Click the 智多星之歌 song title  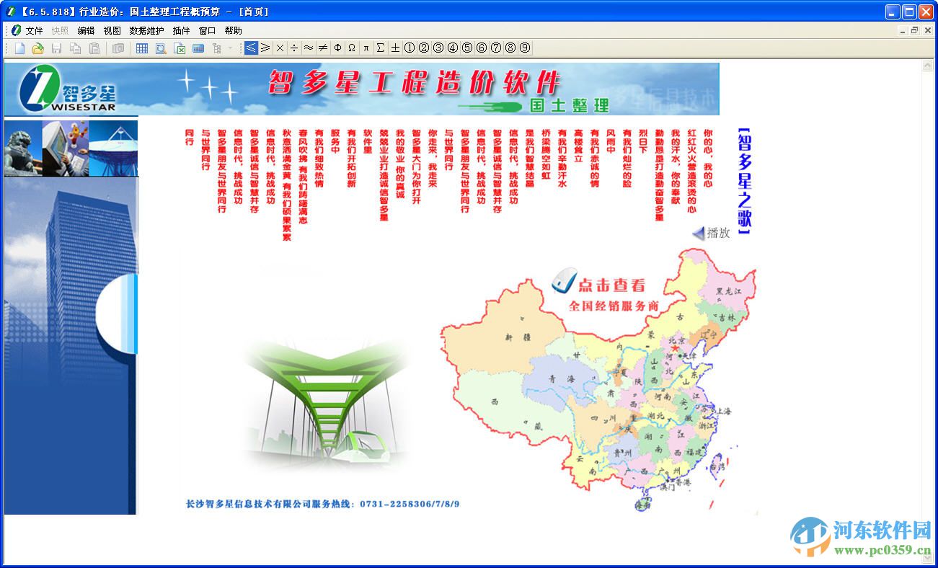click(x=745, y=182)
